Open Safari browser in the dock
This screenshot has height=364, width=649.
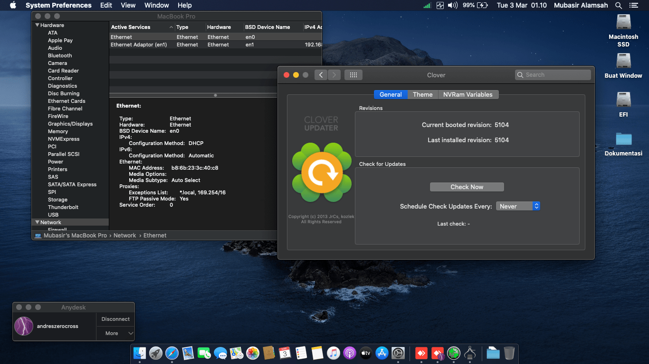[x=172, y=353]
